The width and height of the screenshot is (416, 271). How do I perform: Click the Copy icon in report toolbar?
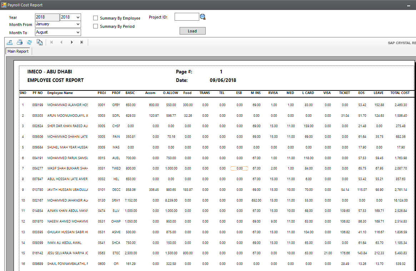click(x=40, y=42)
